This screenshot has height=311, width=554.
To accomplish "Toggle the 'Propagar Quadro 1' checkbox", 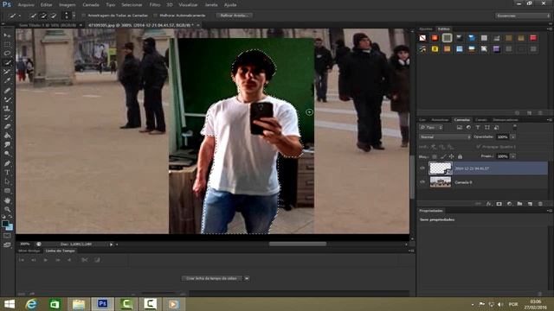I will point(479,147).
